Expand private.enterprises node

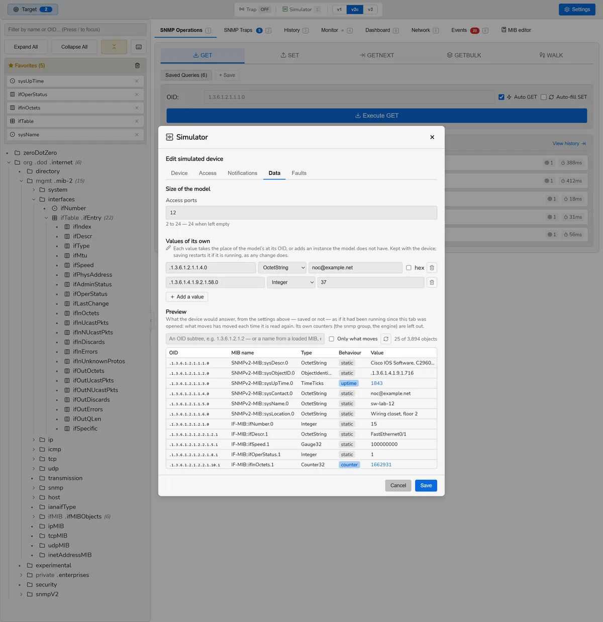tap(21, 575)
